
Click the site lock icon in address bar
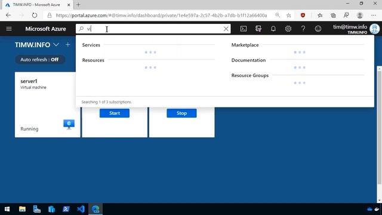(50, 16)
